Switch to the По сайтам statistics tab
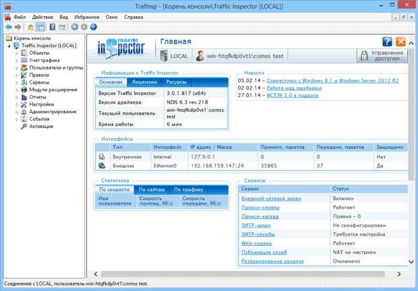The image size is (418, 291). (152, 189)
